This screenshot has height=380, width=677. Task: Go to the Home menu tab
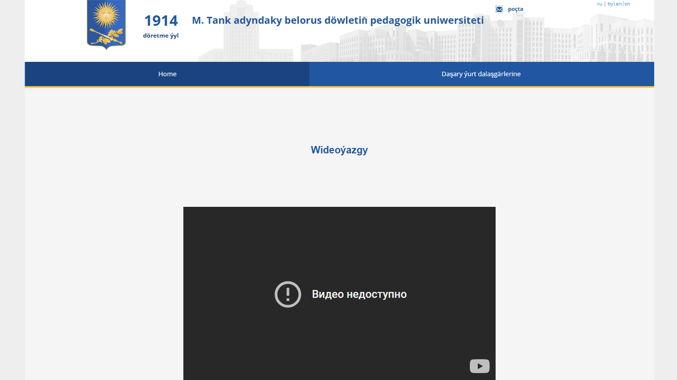tap(168, 74)
